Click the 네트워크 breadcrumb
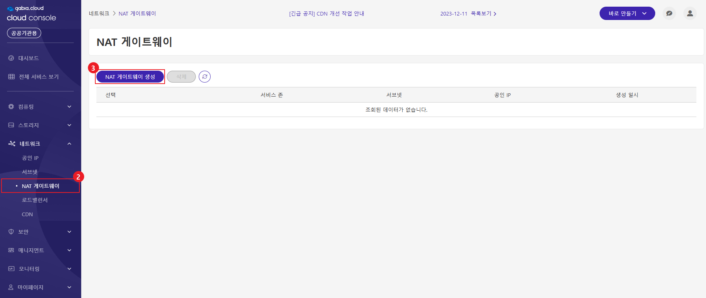 [99, 14]
